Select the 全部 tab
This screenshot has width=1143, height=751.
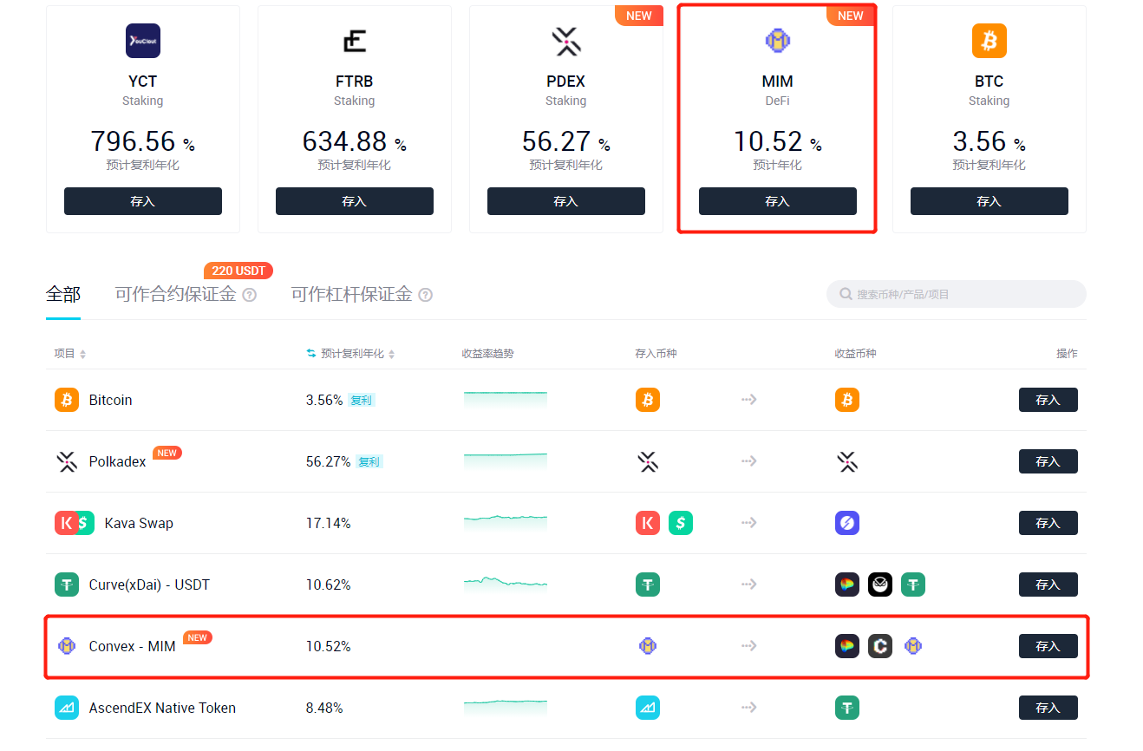click(x=63, y=294)
